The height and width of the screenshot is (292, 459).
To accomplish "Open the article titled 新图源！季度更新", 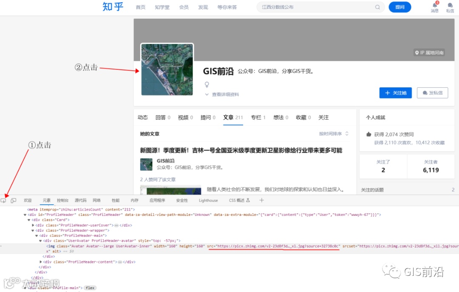I will (241, 150).
